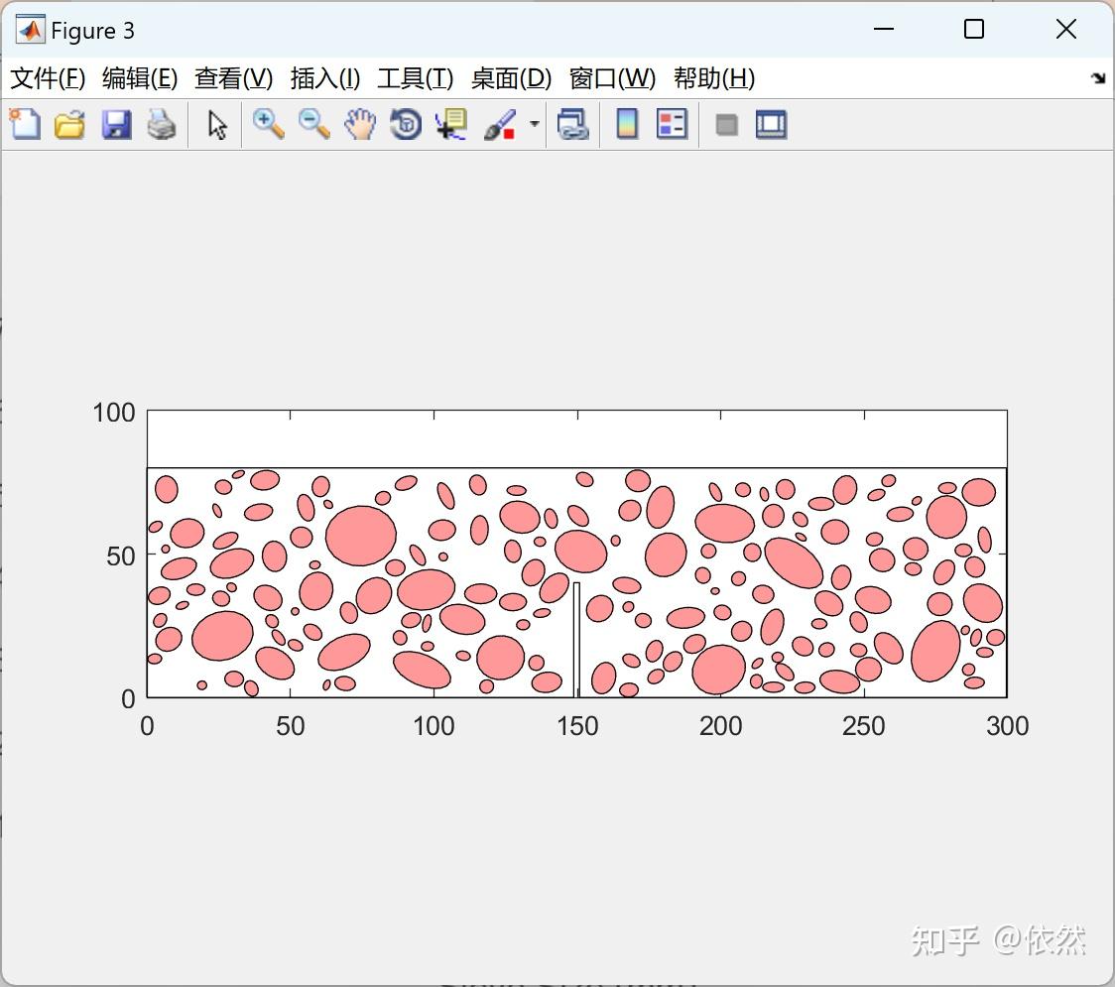
Task: Open the 文件(F) menu
Action: tap(48, 78)
